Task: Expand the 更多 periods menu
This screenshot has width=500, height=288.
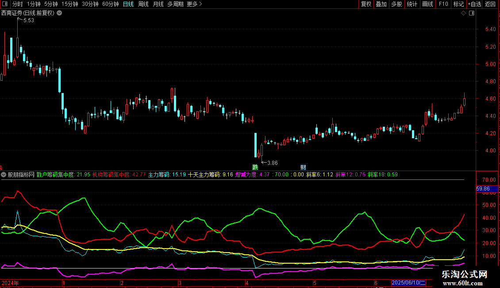Action: coord(194,4)
